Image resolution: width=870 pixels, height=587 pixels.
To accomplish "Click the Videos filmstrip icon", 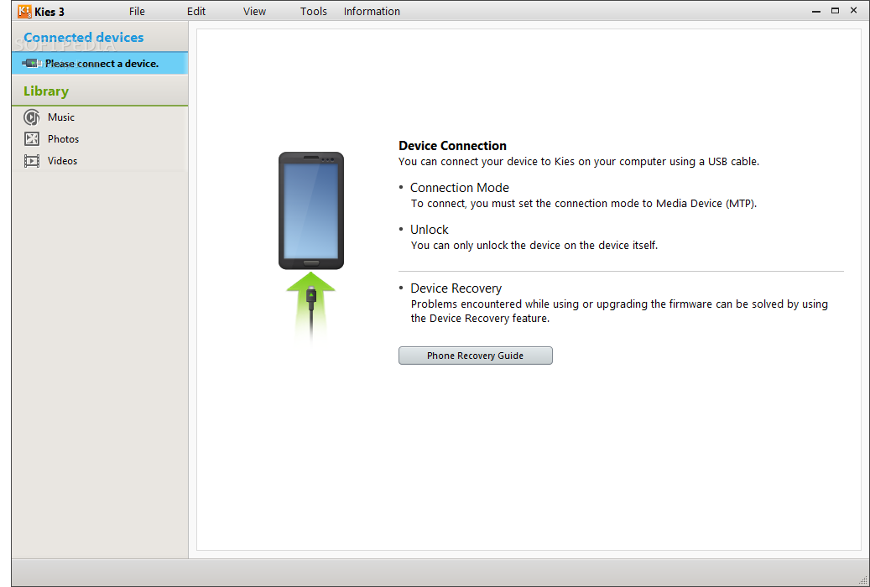I will pos(32,161).
